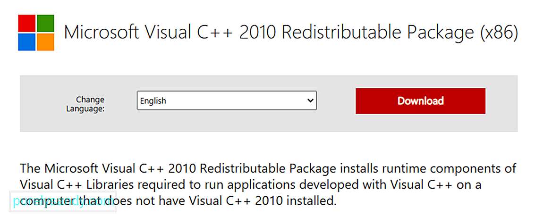Click the blue square of the Microsoft logo
This screenshot has height=217, width=552.
27,42
